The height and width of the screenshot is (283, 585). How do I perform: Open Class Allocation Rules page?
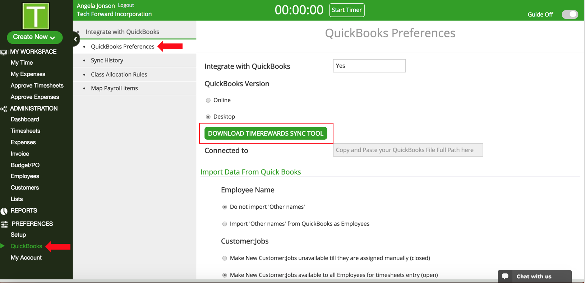pyautogui.click(x=119, y=74)
